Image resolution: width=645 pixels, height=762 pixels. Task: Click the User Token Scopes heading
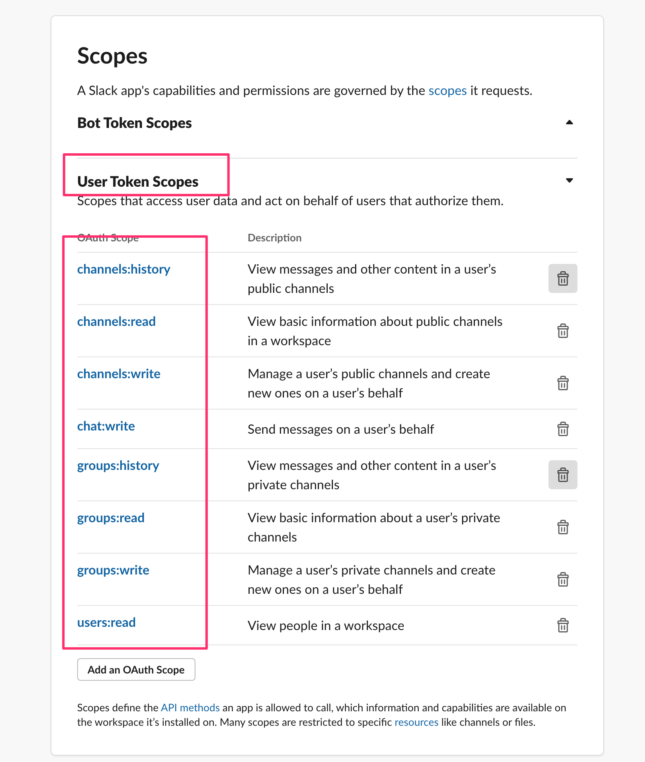pyautogui.click(x=138, y=182)
